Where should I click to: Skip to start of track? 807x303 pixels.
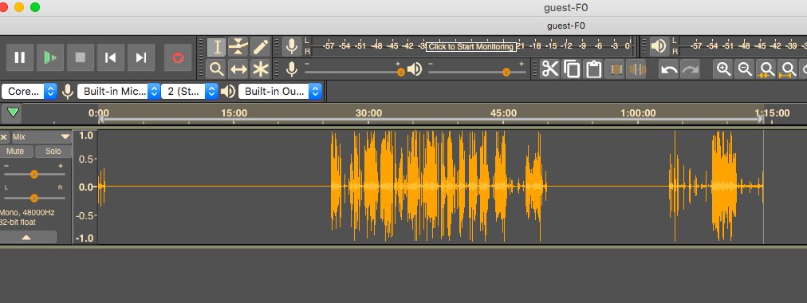tap(111, 57)
